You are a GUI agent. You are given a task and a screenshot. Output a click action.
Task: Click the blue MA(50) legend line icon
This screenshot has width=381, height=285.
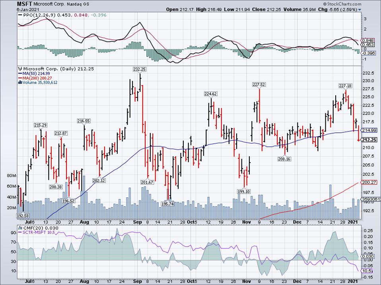tap(20, 74)
